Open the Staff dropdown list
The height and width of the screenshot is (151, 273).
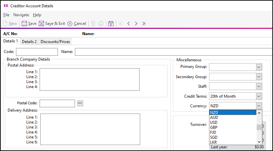[259, 86]
